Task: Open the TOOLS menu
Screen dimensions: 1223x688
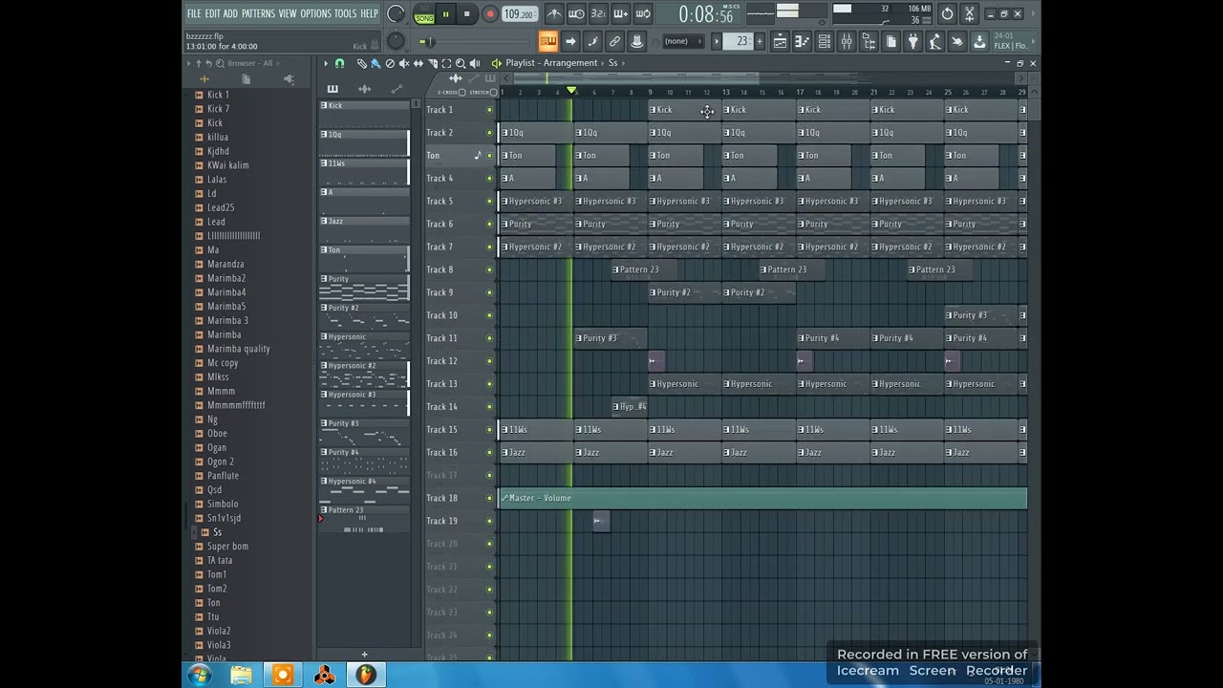Action: 345,13
